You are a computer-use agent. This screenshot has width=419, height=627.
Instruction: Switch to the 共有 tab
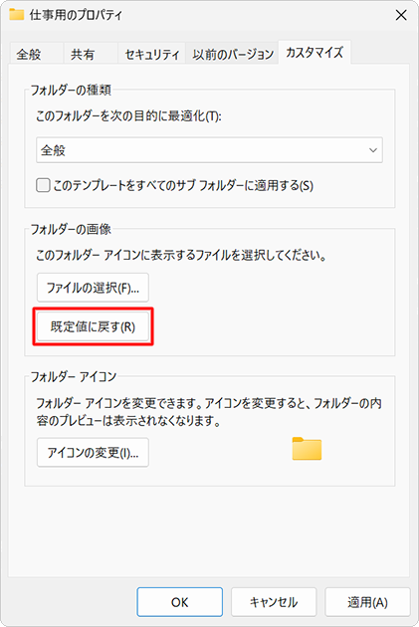point(83,54)
